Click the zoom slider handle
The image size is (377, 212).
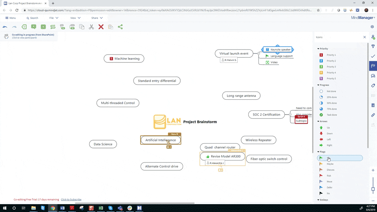[373, 189]
